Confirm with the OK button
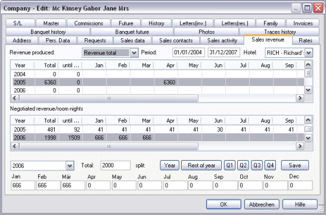The height and width of the screenshot is (215, 326). click(223, 204)
